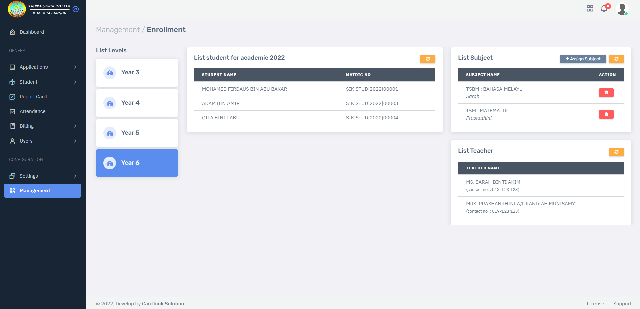
Task: Go to Attendance in sidebar
Action: (x=32, y=111)
